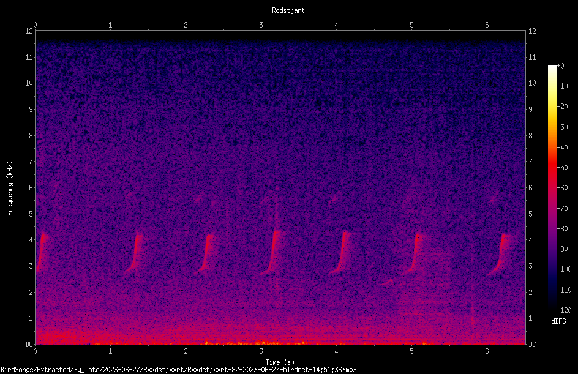
Task: Click the white +0 top of color bar
Action: (x=552, y=68)
